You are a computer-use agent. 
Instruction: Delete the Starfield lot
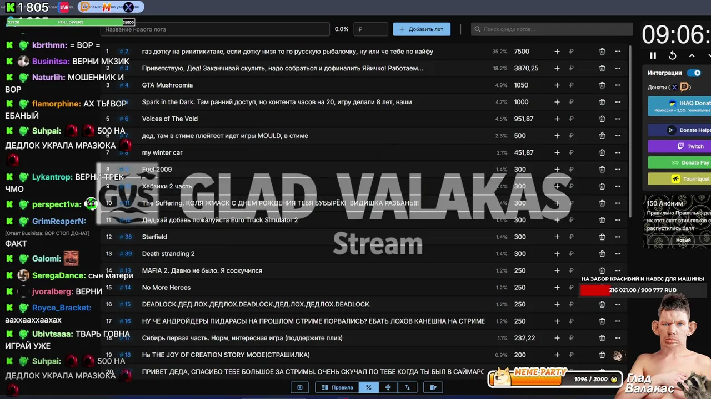point(602,237)
